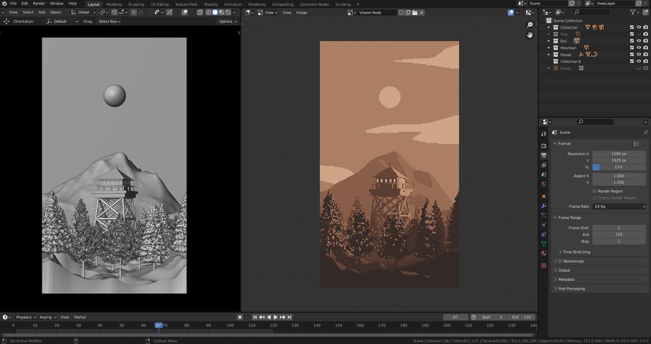Click the auto keying record button
The width and height of the screenshot is (651, 344).
tap(239, 317)
